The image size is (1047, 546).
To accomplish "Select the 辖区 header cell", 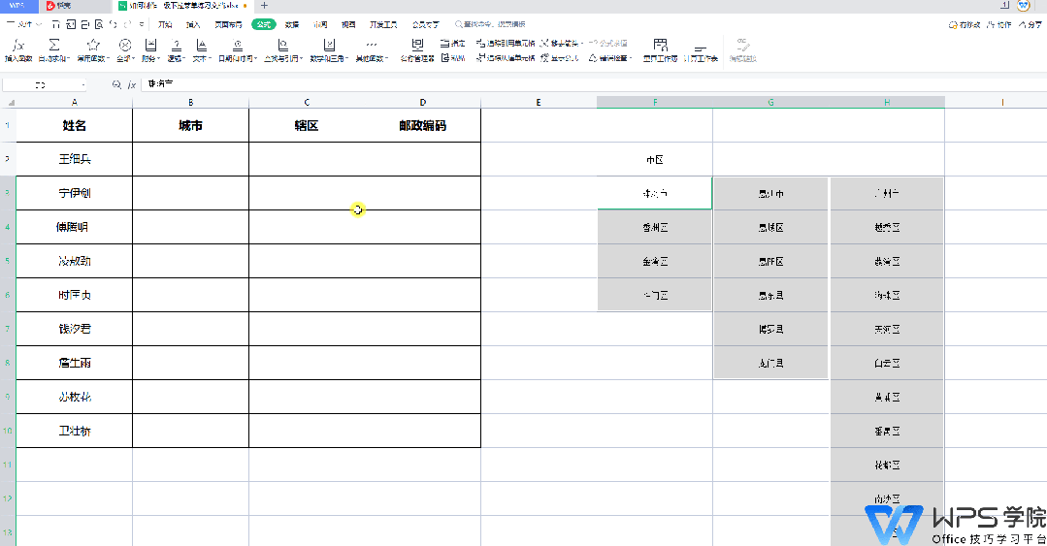I will pos(307,125).
